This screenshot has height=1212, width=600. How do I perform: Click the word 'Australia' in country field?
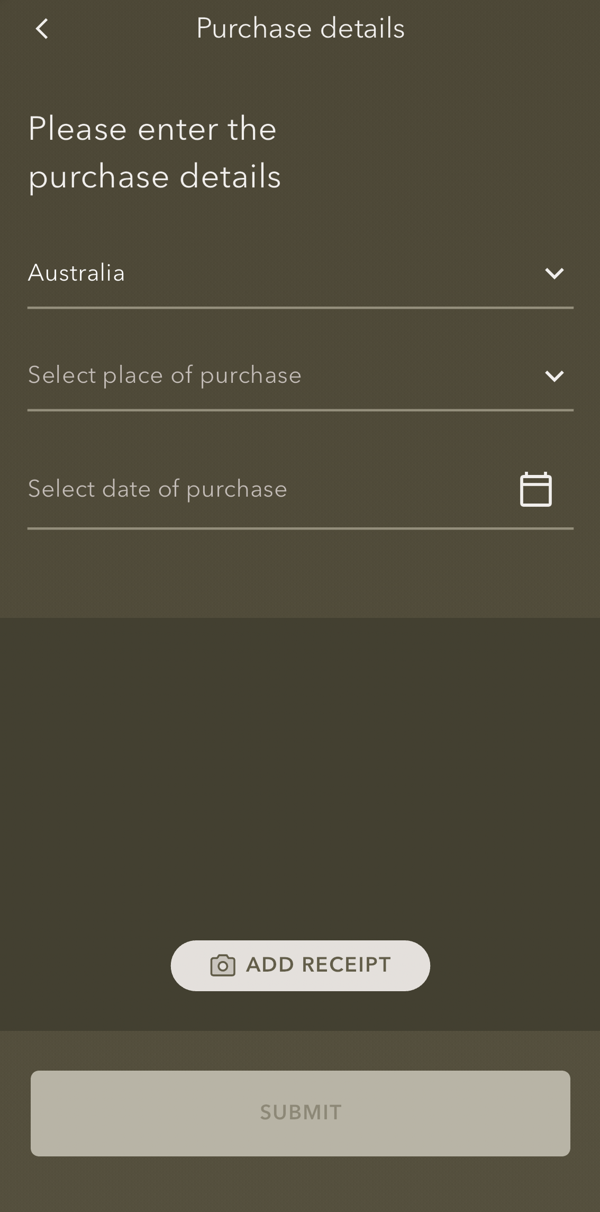click(x=77, y=273)
